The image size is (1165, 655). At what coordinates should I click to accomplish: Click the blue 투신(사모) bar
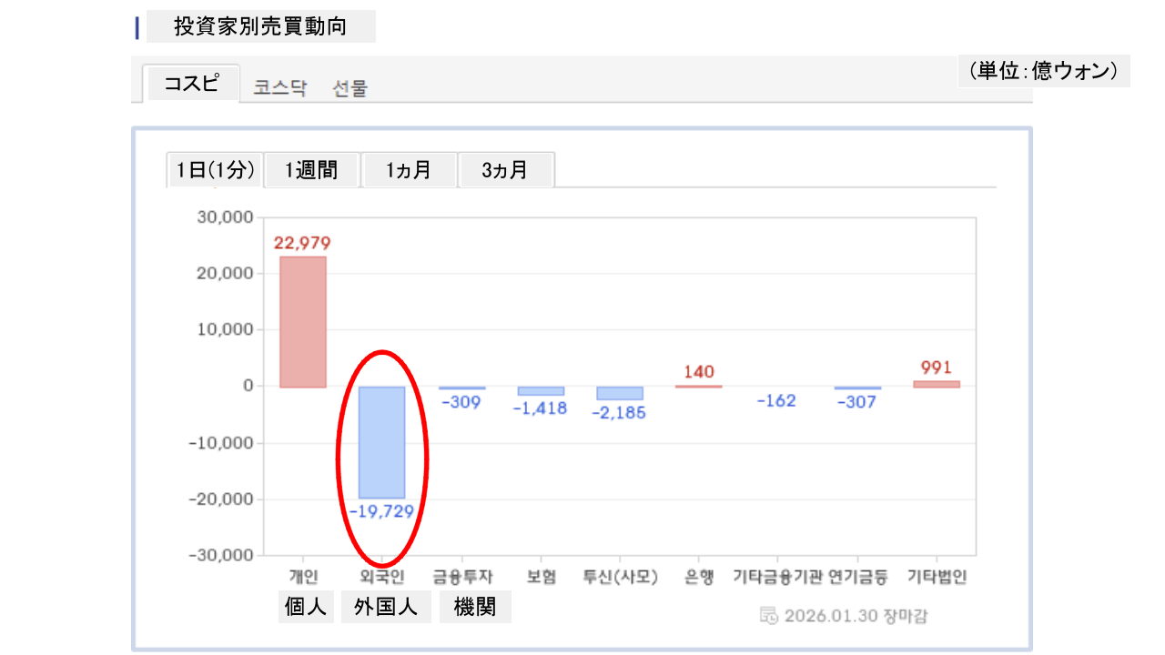620,393
